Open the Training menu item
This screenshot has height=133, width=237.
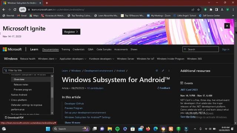click(x=66, y=50)
